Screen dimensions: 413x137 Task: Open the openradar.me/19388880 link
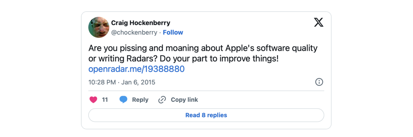(136, 69)
